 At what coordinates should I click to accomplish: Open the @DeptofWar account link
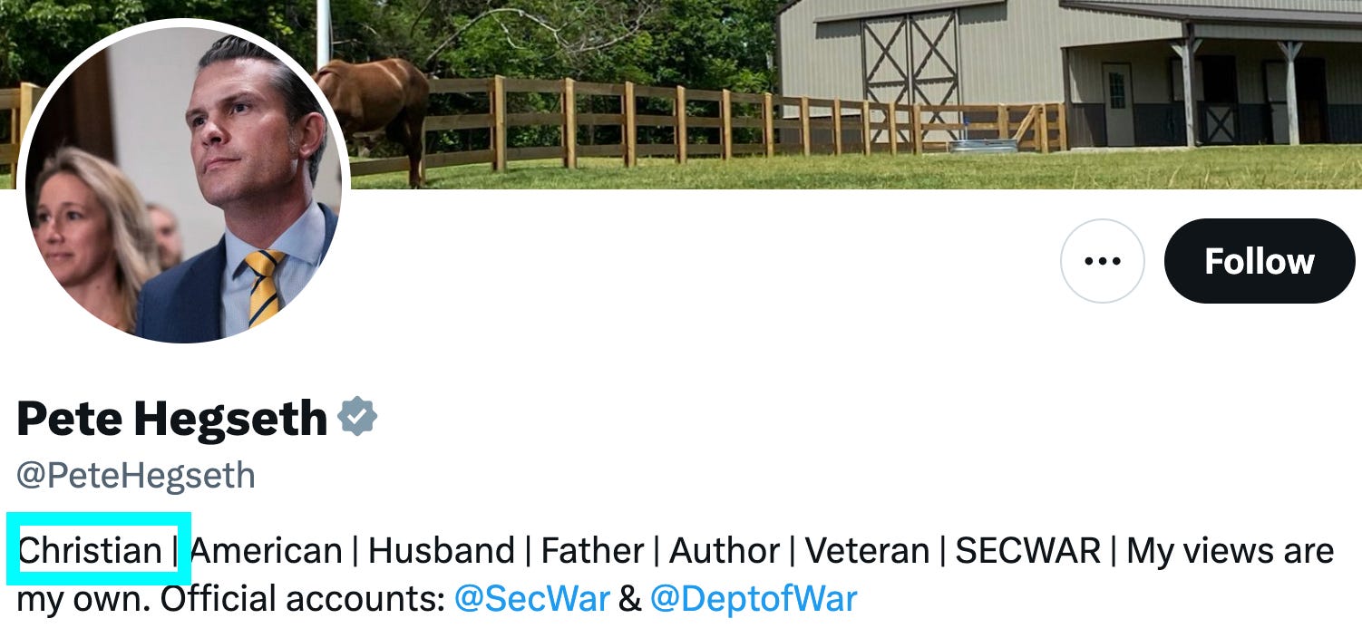753,599
